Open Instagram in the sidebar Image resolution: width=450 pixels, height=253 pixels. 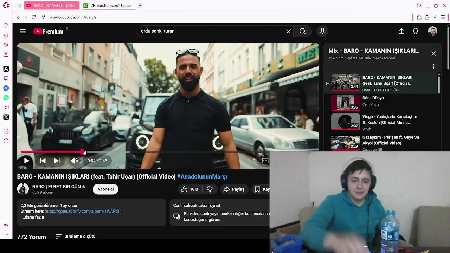coord(6,108)
